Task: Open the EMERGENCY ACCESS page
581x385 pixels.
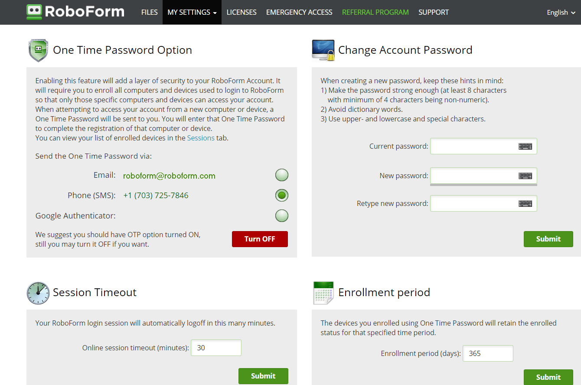Action: pyautogui.click(x=299, y=12)
